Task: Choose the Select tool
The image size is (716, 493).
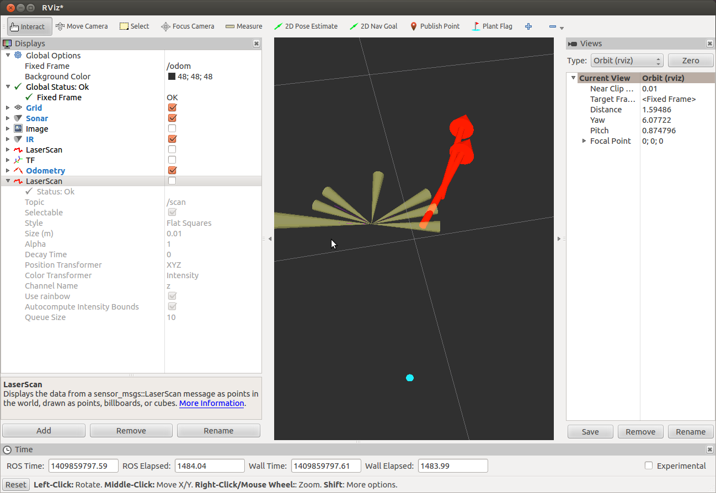Action: coord(134,26)
